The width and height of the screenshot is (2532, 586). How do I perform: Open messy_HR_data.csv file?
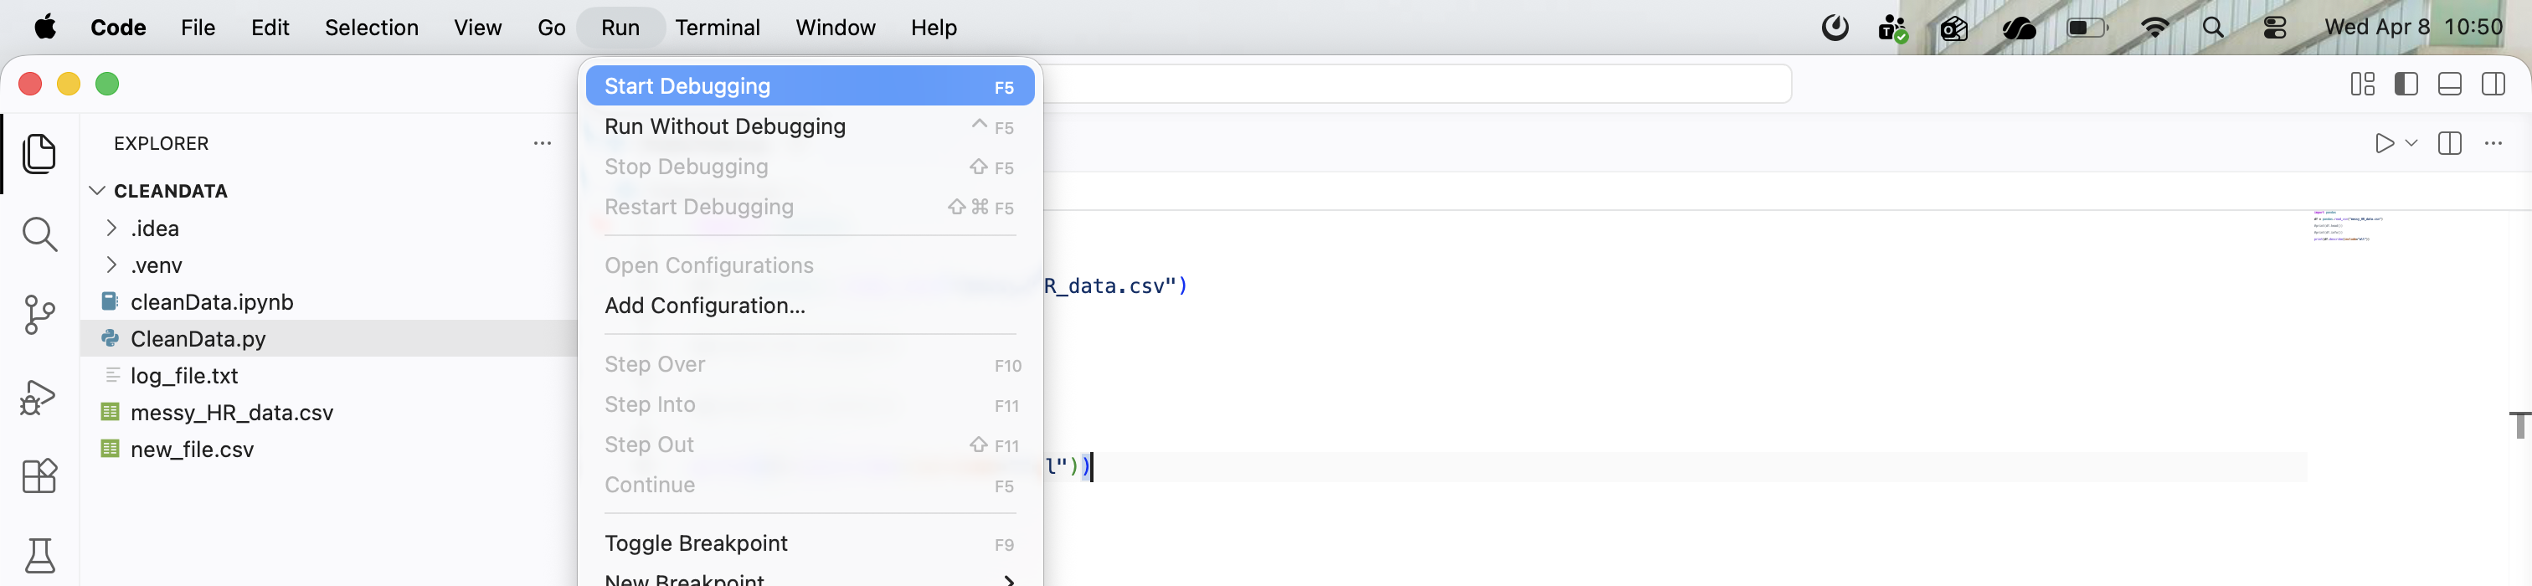point(231,413)
